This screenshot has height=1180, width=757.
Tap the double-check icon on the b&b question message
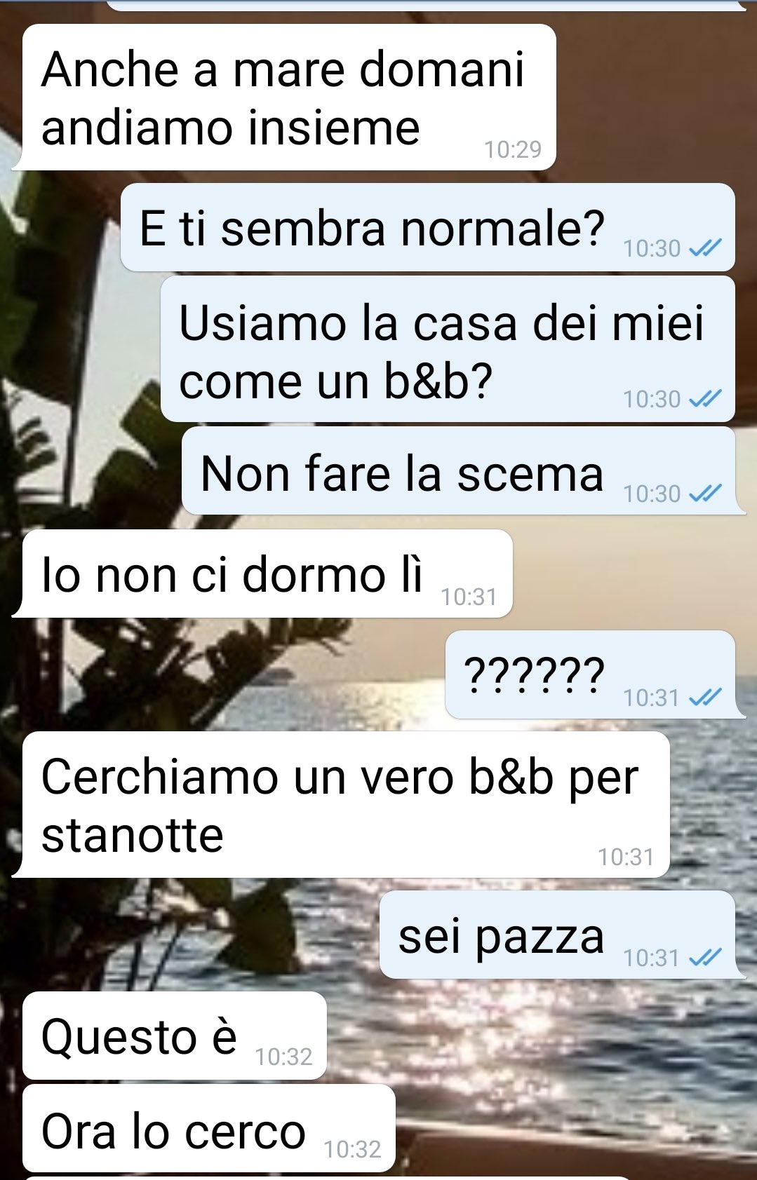[x=705, y=399]
